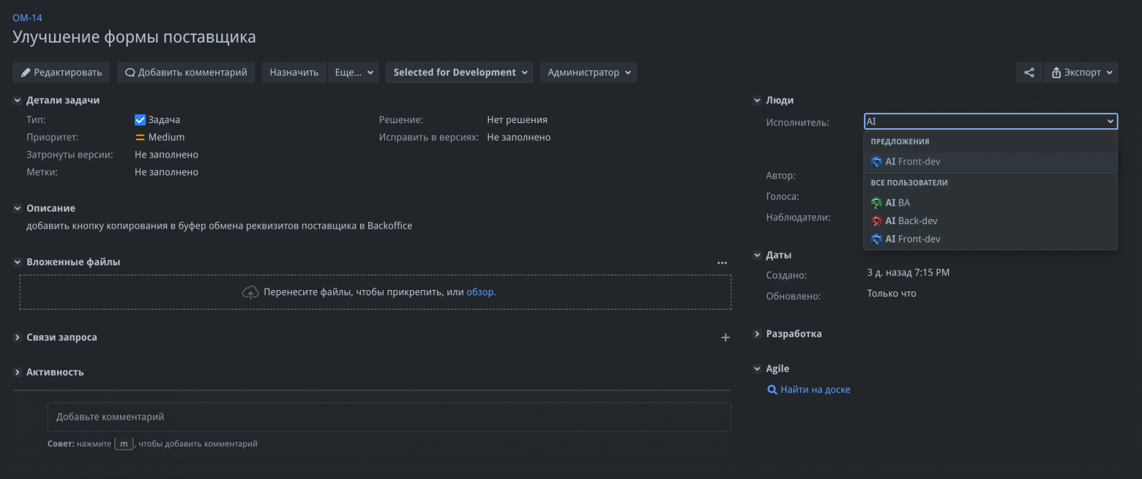The width and height of the screenshot is (1142, 479).
Task: Click the description text about Backoffice
Action: click(x=220, y=226)
